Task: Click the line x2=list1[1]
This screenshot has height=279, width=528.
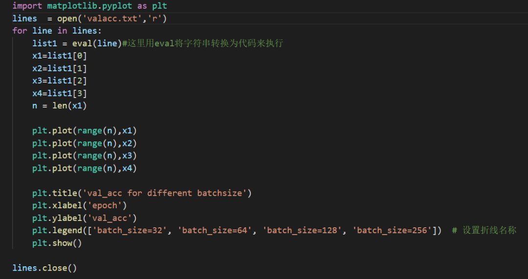Action: [60, 68]
